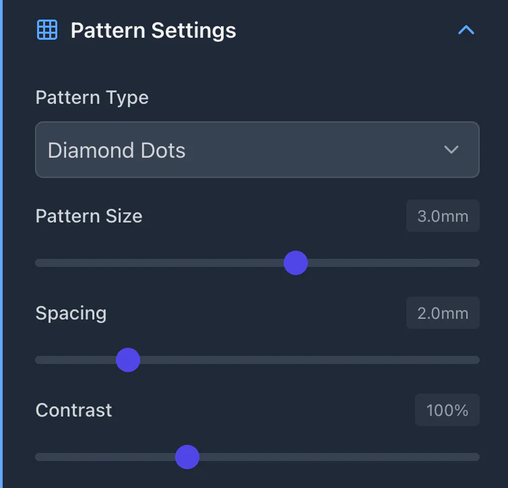
Task: Click the 100% Contrast value box
Action: (447, 410)
